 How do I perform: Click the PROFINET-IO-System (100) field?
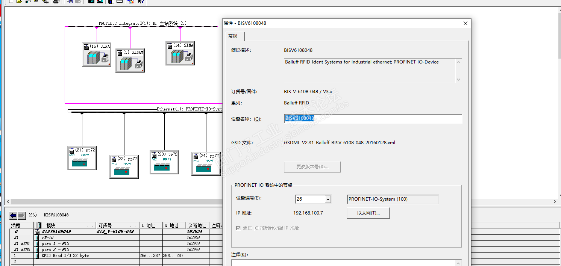pyautogui.click(x=393, y=199)
